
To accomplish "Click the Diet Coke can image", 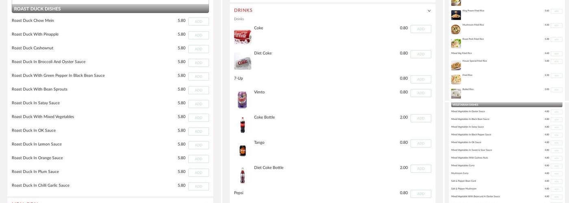I will (x=243, y=61).
